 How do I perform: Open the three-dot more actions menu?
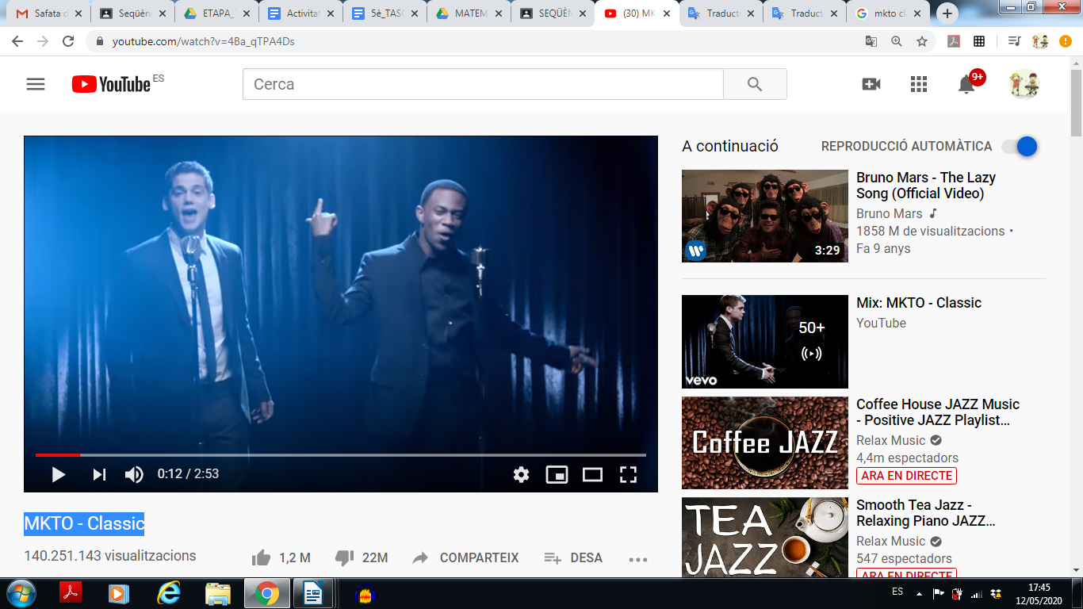click(638, 559)
